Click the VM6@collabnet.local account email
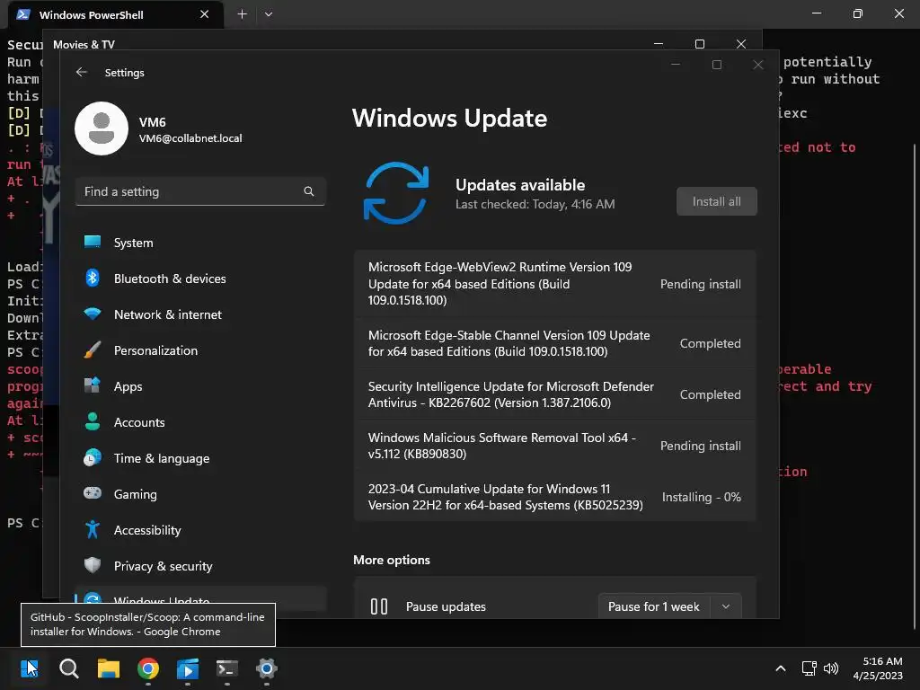Viewport: 920px width, 690px height. click(x=190, y=137)
